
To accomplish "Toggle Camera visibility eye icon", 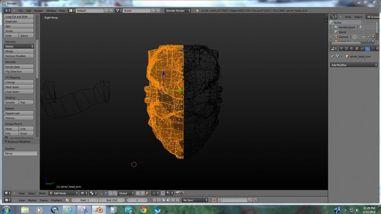I will coord(364,37).
